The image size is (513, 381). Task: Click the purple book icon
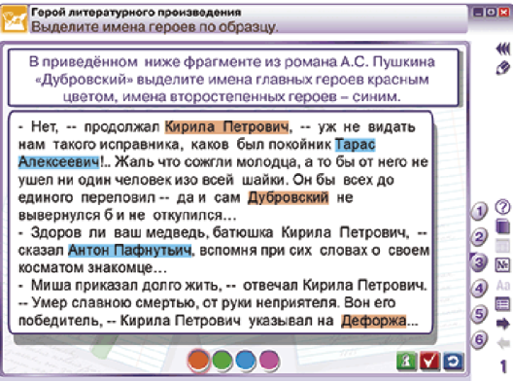(x=503, y=226)
